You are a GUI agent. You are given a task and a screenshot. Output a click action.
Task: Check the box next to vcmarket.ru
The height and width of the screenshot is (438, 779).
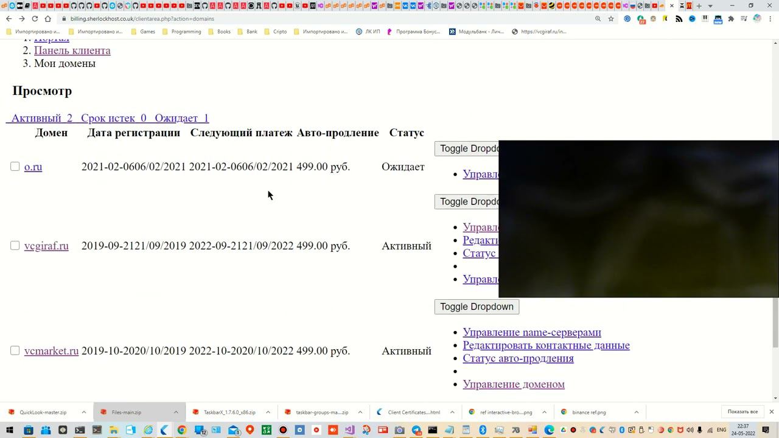click(x=15, y=351)
